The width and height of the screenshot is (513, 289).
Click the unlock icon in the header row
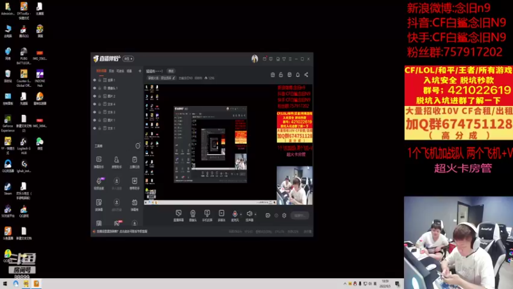click(281, 74)
